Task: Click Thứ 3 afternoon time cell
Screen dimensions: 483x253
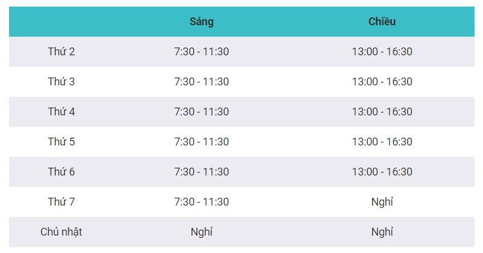Action: pyautogui.click(x=382, y=82)
